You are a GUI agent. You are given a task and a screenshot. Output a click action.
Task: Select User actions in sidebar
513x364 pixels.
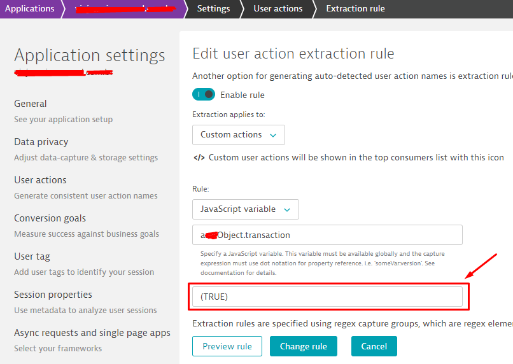[40, 180]
